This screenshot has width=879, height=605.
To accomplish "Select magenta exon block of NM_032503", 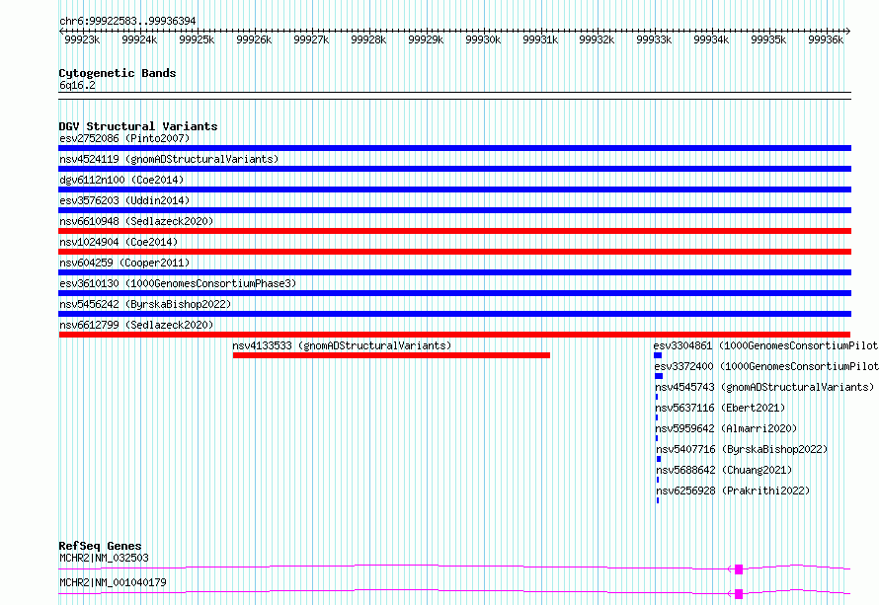I will [739, 569].
